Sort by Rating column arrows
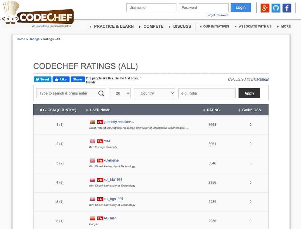The height and width of the screenshot is (229, 301). 204,110
